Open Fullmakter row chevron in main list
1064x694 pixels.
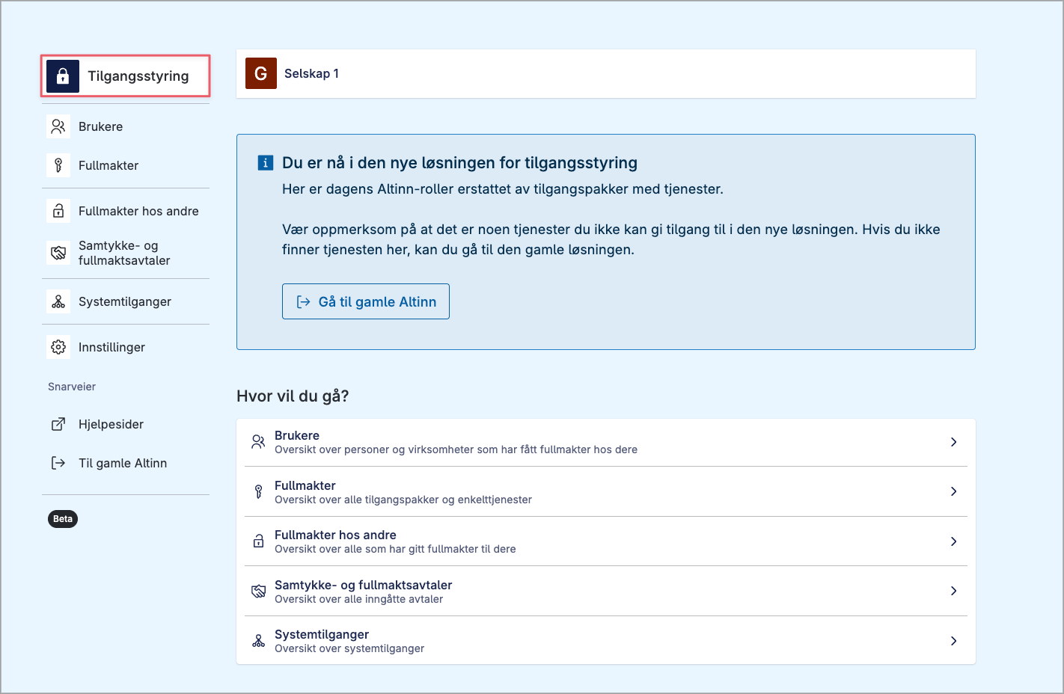[x=953, y=491]
